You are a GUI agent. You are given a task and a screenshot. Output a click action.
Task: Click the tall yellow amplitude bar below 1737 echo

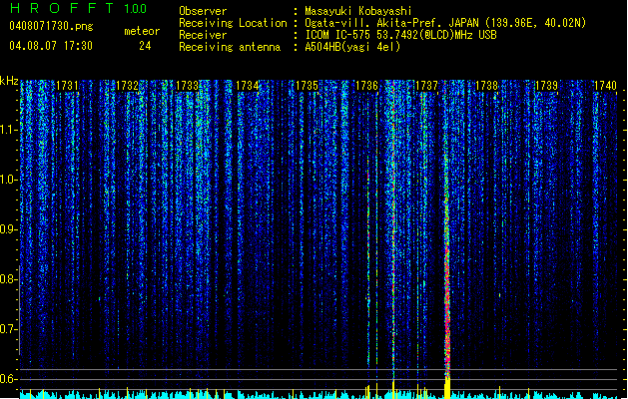click(x=447, y=387)
